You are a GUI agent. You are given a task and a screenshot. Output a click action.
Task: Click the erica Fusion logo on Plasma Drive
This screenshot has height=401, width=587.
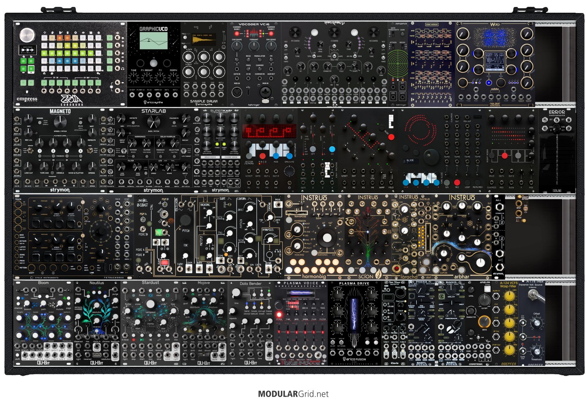click(355, 359)
